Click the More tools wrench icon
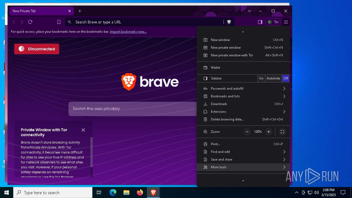 [205, 167]
